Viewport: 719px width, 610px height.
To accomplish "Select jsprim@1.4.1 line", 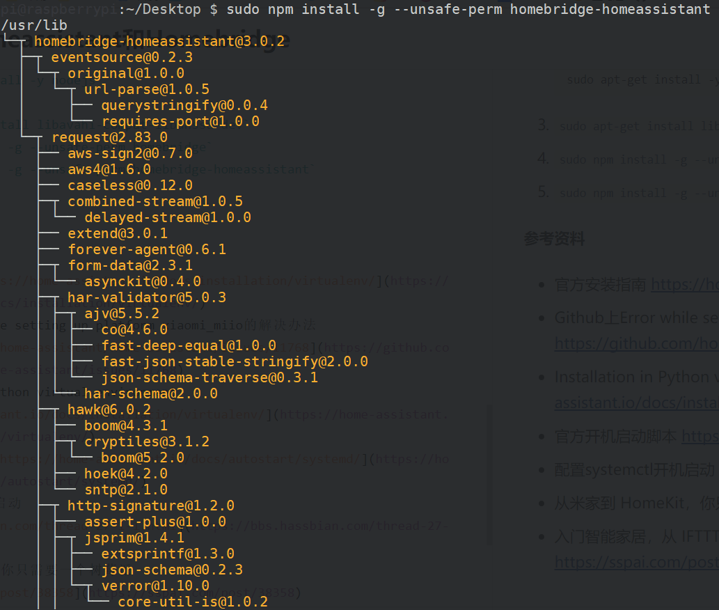I will coord(134,538).
